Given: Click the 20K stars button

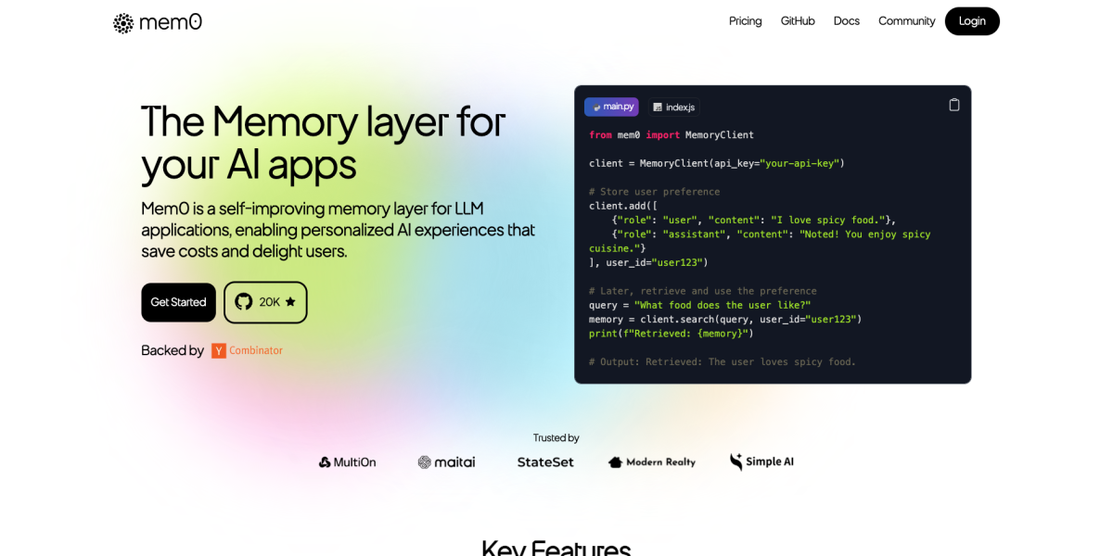Looking at the screenshot, I should pos(265,302).
